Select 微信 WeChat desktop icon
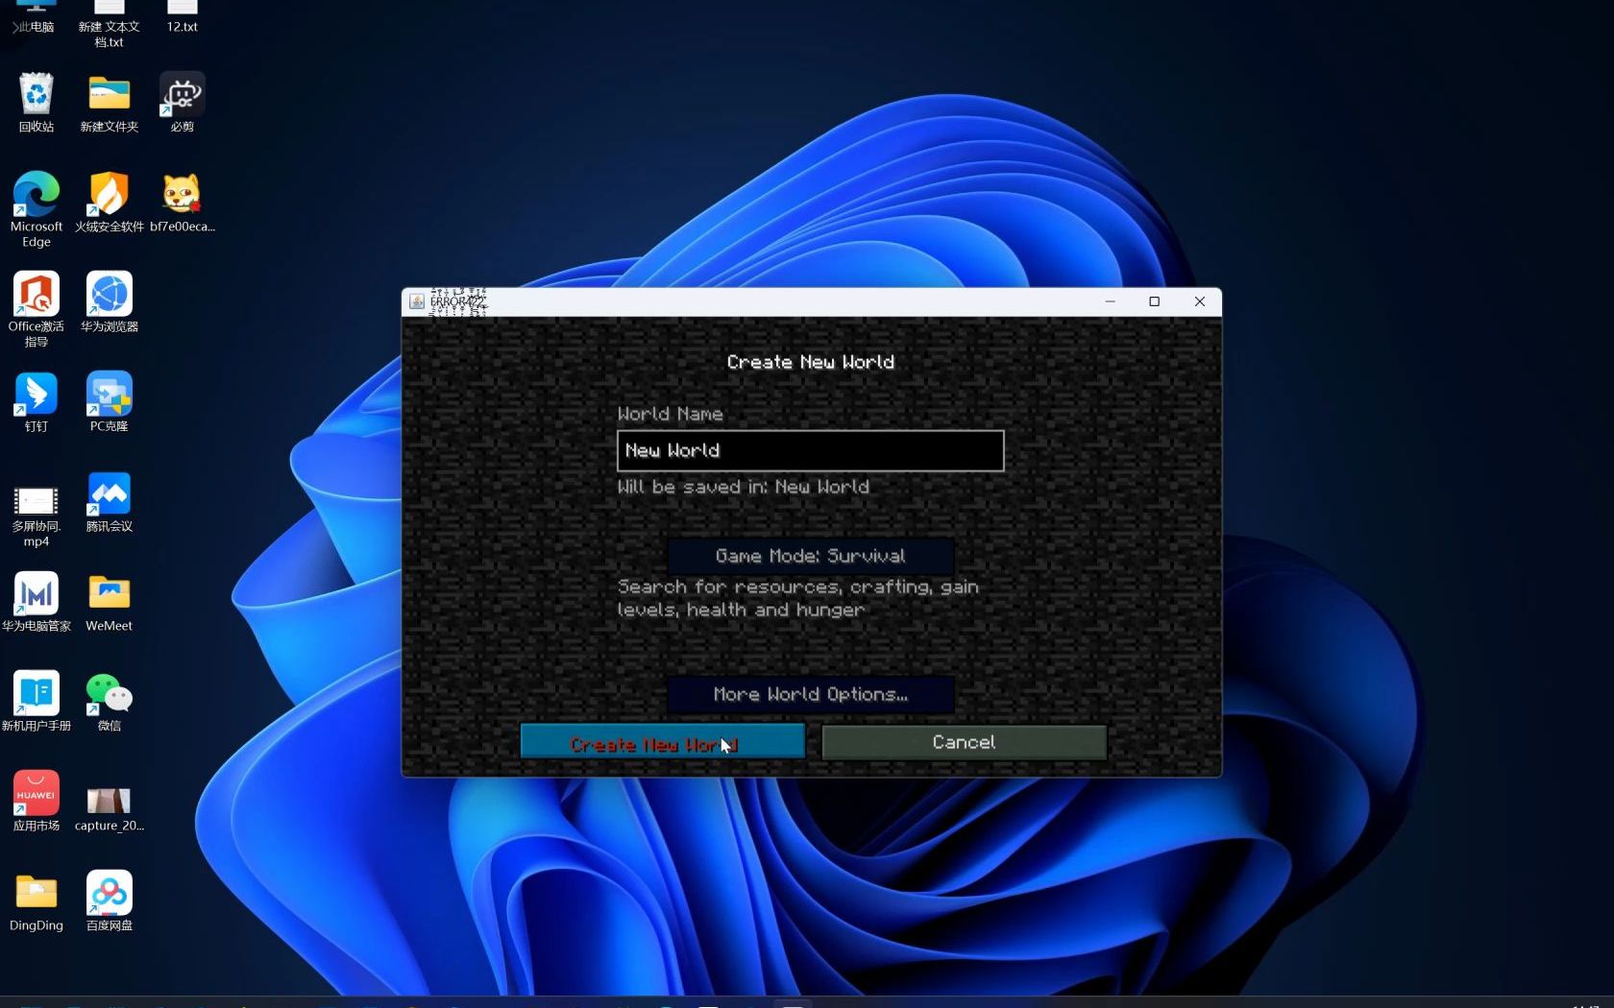The image size is (1614, 1008). [x=110, y=701]
